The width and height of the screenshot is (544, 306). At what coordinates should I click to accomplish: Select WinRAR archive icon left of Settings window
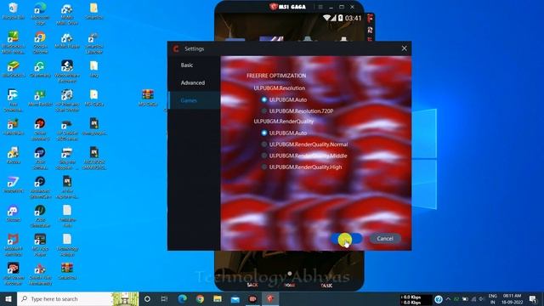[x=148, y=98]
